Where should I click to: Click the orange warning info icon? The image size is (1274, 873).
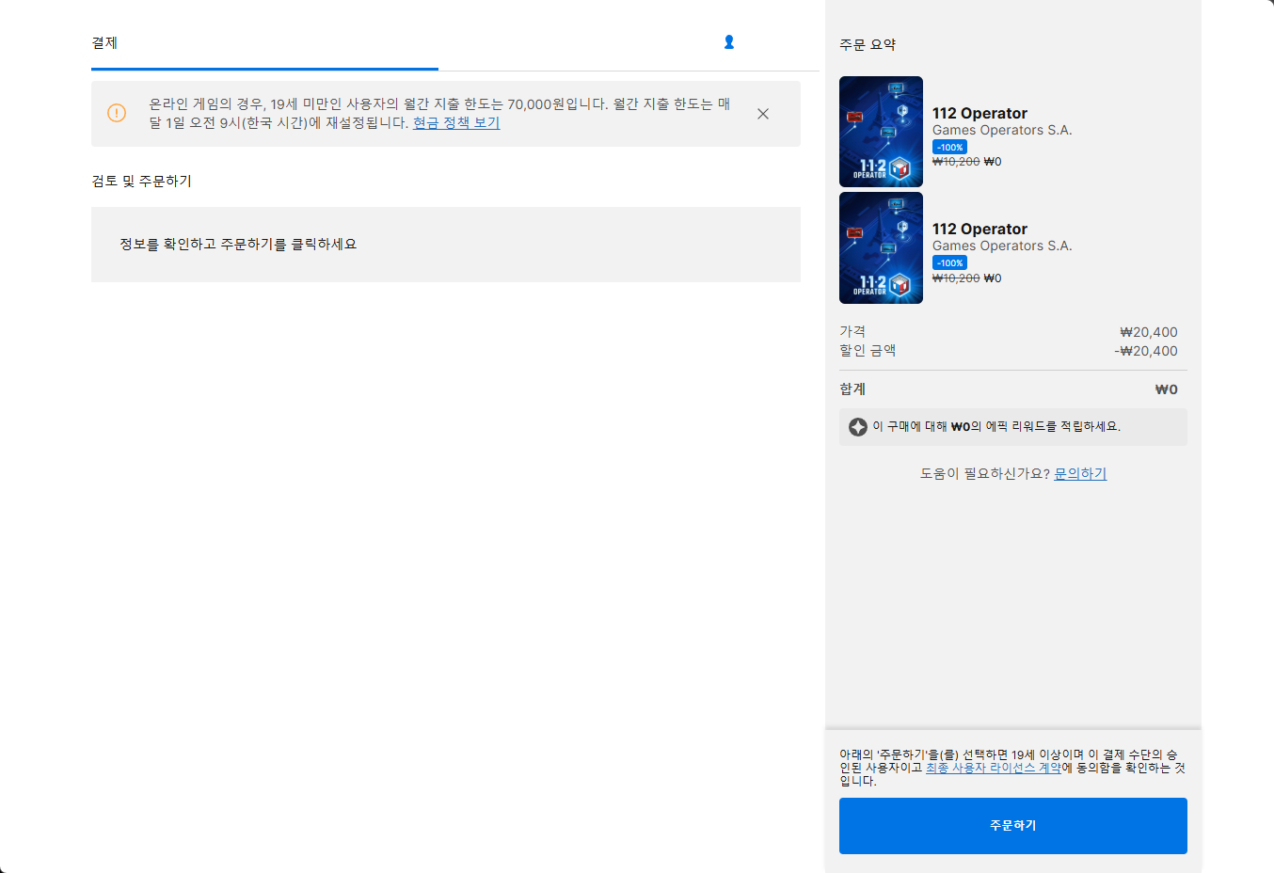[117, 113]
